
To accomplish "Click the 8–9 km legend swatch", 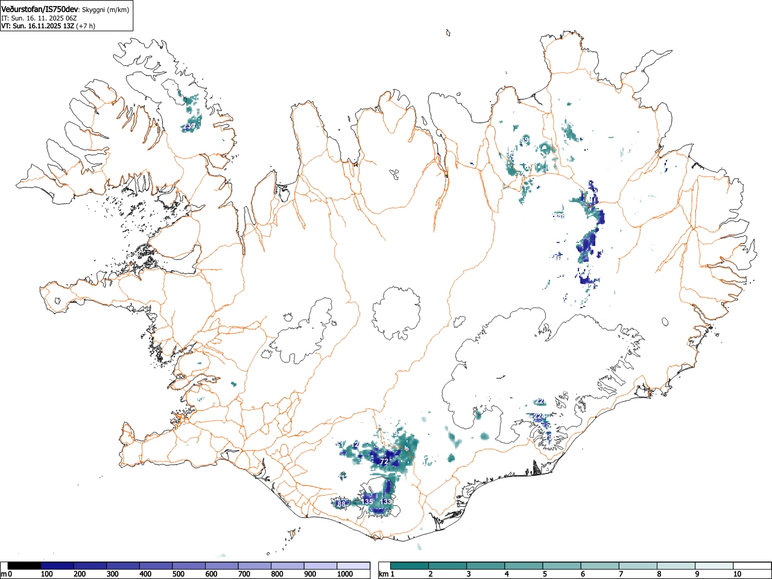I will pyautogui.click(x=676, y=566).
